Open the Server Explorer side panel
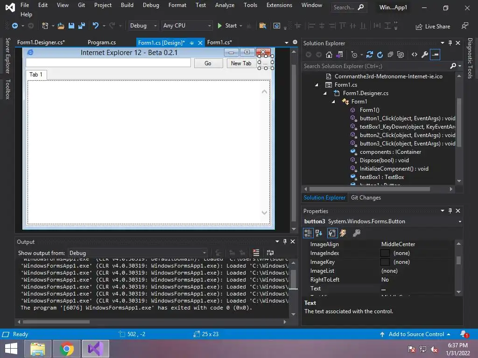 [7, 56]
